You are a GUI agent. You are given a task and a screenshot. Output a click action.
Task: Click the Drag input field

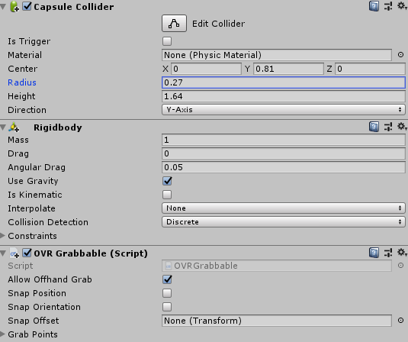coord(284,153)
